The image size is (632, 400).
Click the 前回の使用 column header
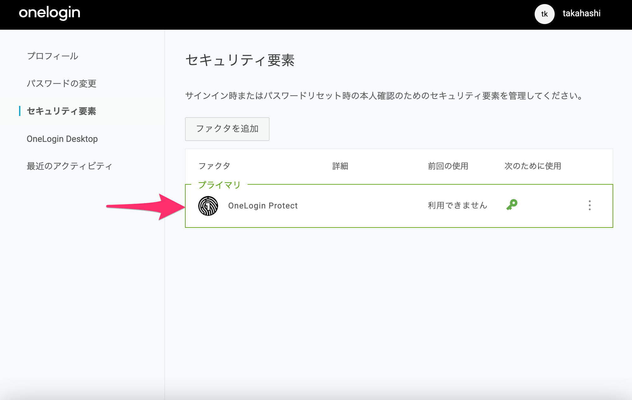tap(448, 166)
